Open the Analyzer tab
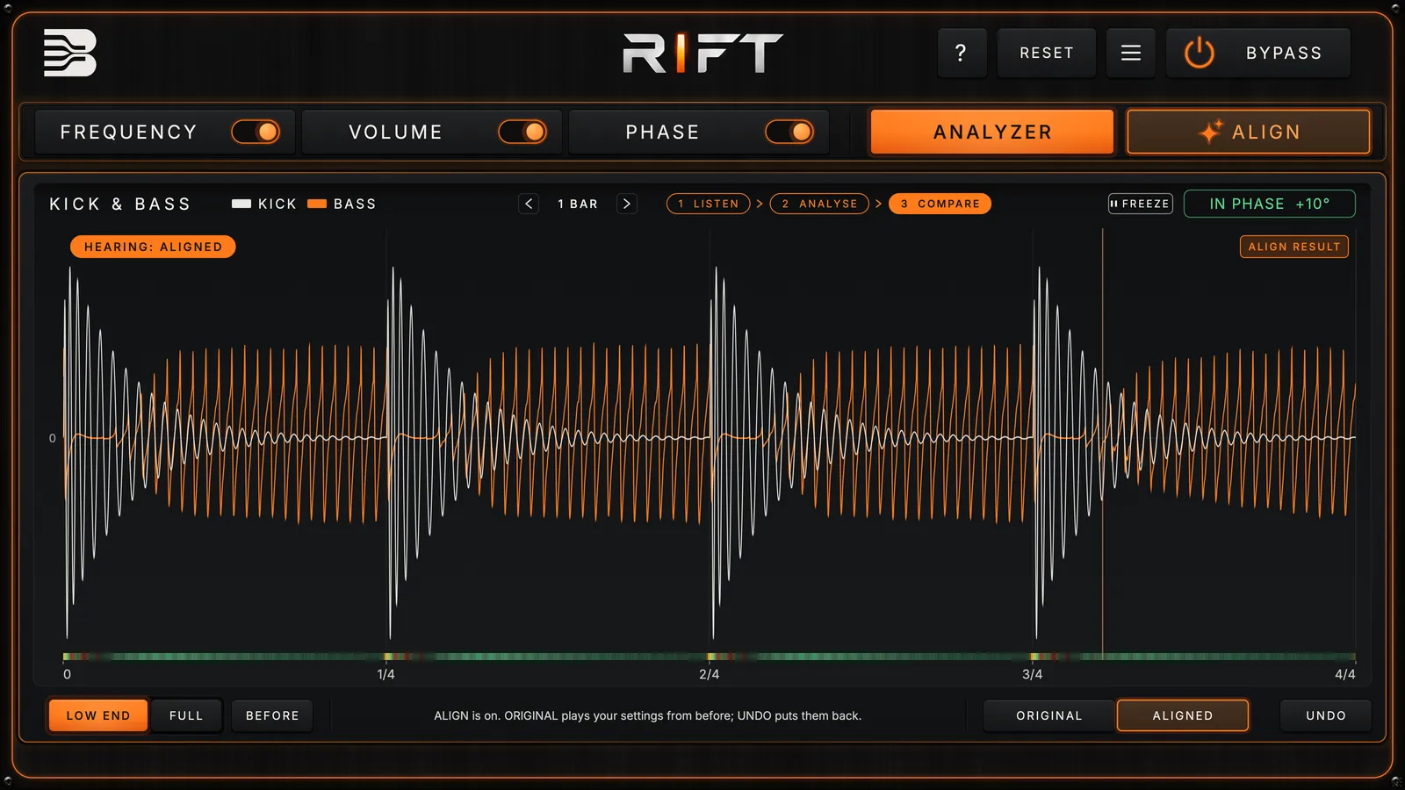Screen dimensions: 1405x790 [x=992, y=132]
